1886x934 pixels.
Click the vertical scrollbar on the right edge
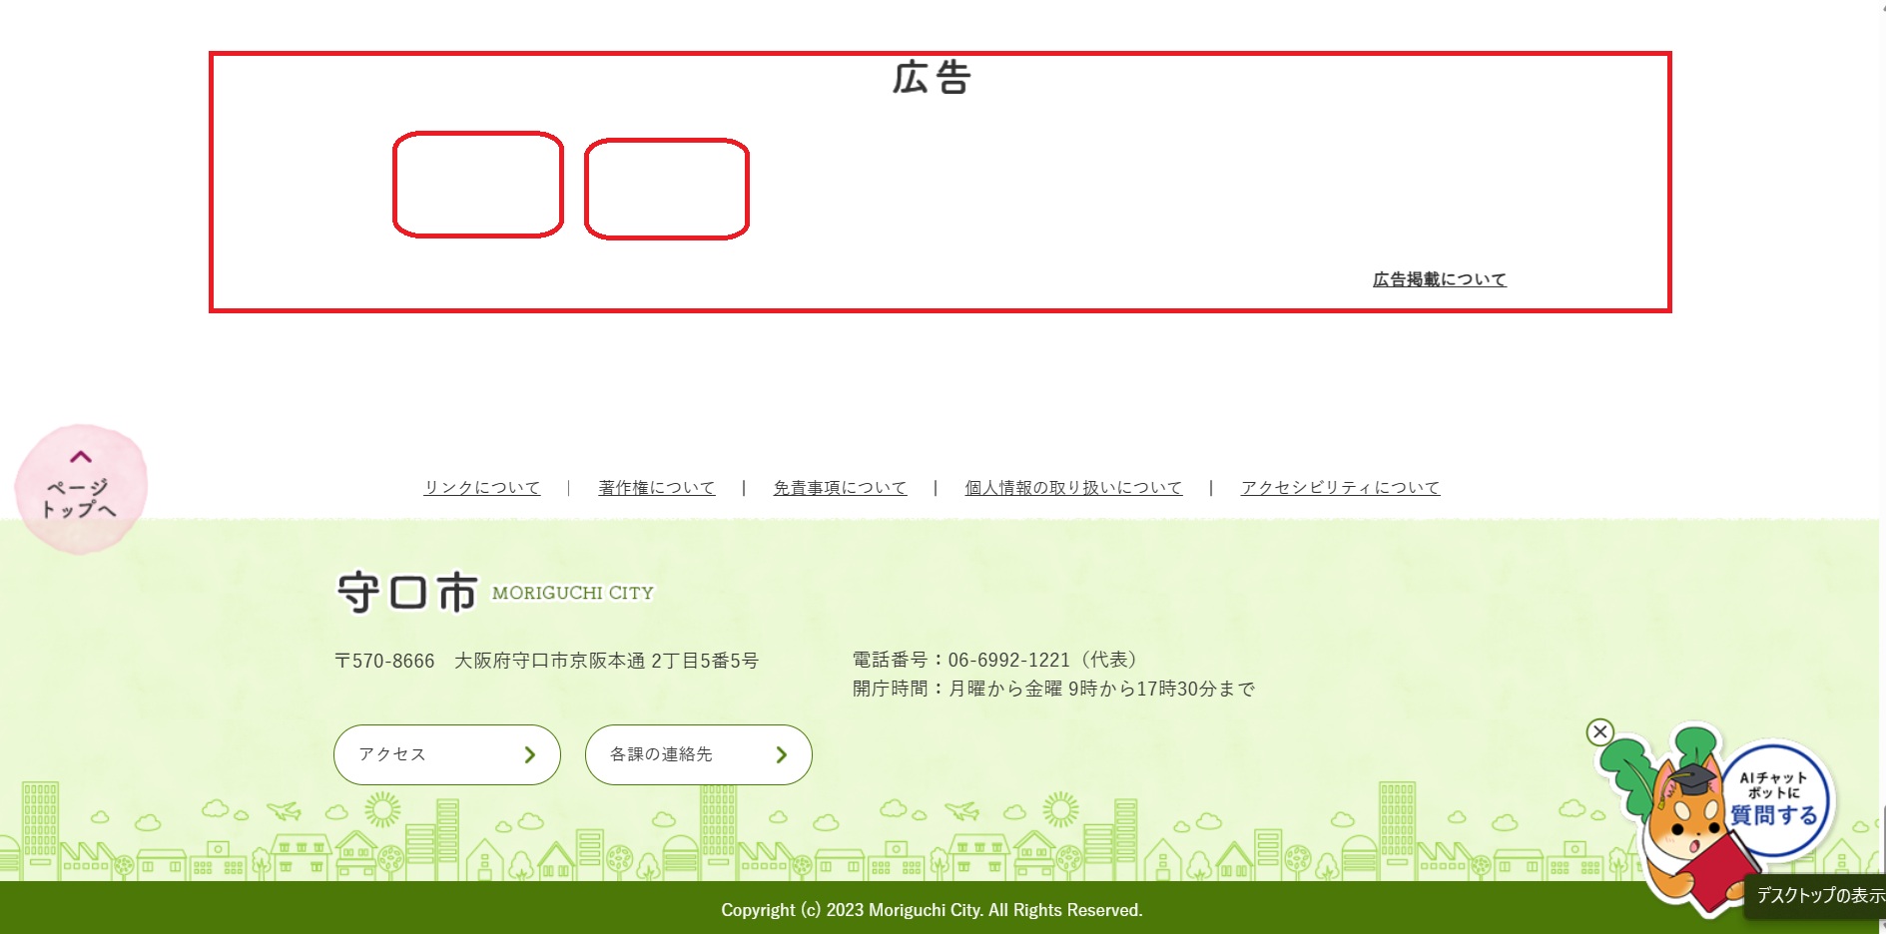(1881, 399)
